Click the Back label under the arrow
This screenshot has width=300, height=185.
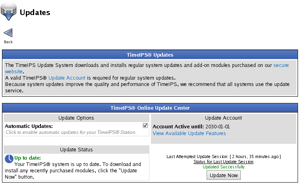(x=8, y=42)
